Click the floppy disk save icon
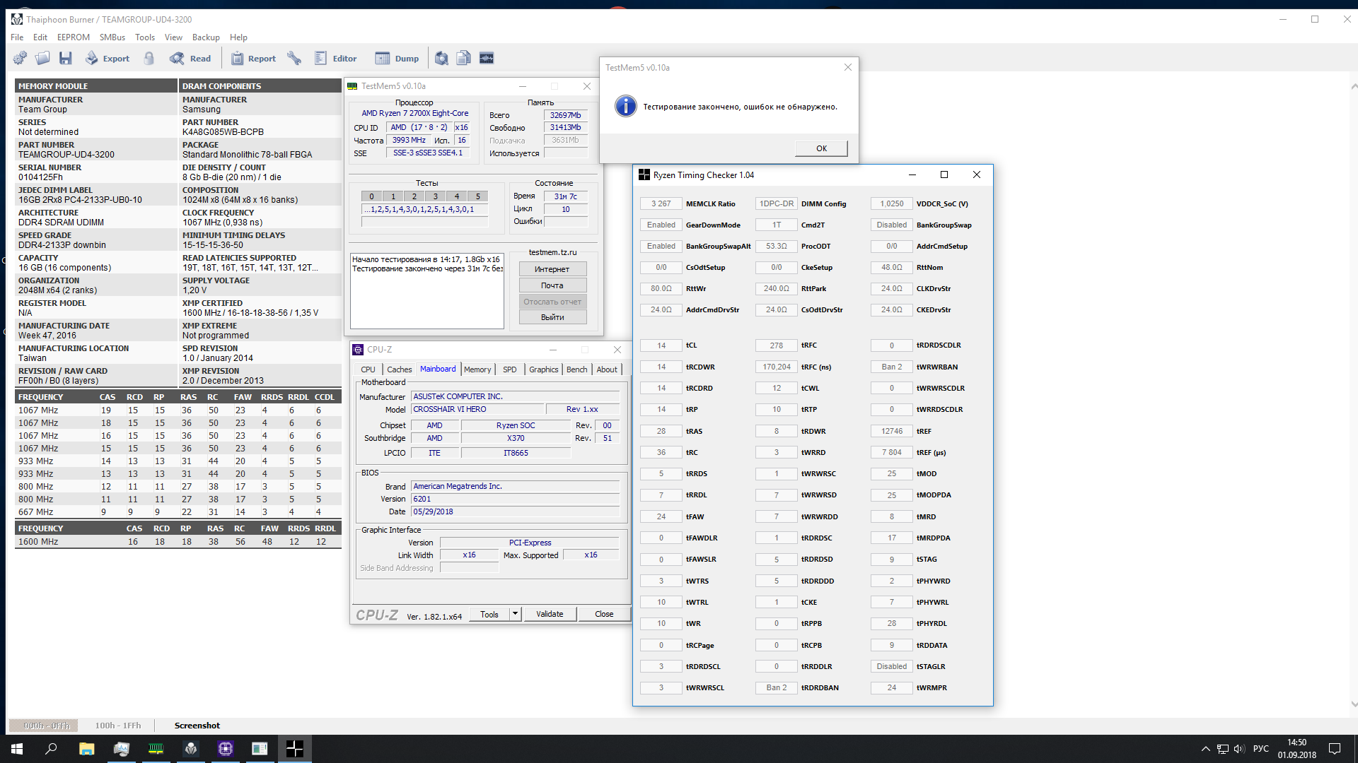 point(66,59)
